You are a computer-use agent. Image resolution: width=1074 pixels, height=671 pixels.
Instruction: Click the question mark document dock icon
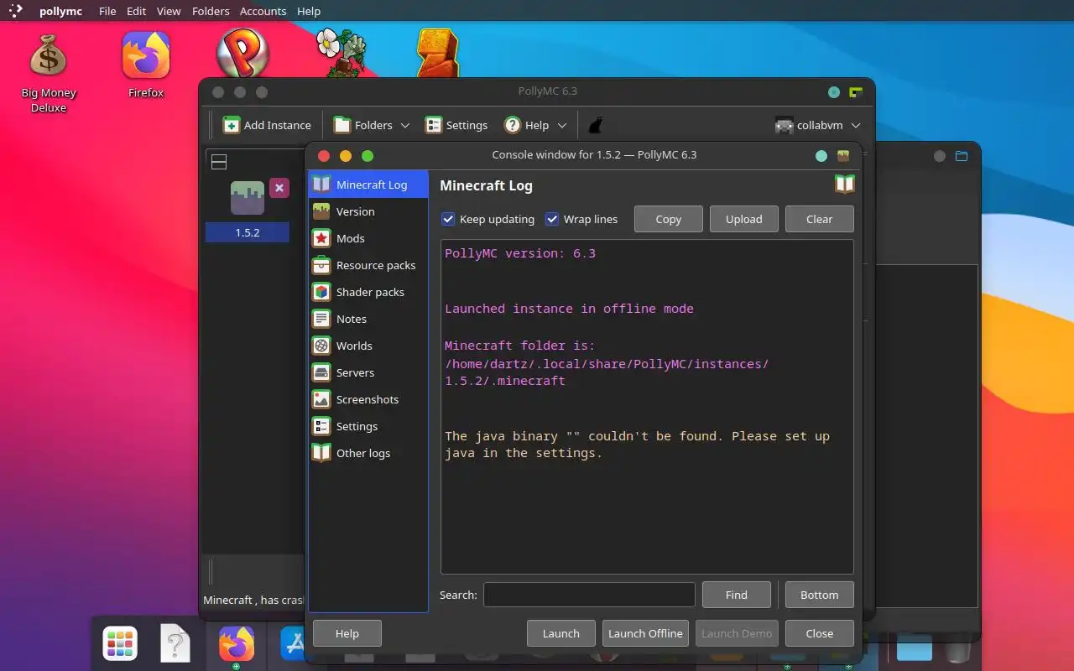tap(175, 644)
